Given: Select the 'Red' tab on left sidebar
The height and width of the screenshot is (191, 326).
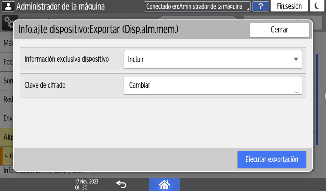Looking at the screenshot, I should (8, 100).
